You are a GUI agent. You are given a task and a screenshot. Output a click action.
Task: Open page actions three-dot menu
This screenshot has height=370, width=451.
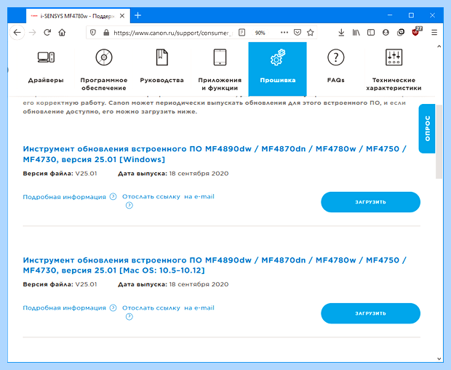coord(284,33)
